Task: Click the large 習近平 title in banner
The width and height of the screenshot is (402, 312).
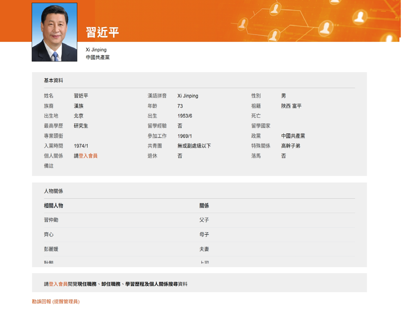Action: tap(102, 32)
